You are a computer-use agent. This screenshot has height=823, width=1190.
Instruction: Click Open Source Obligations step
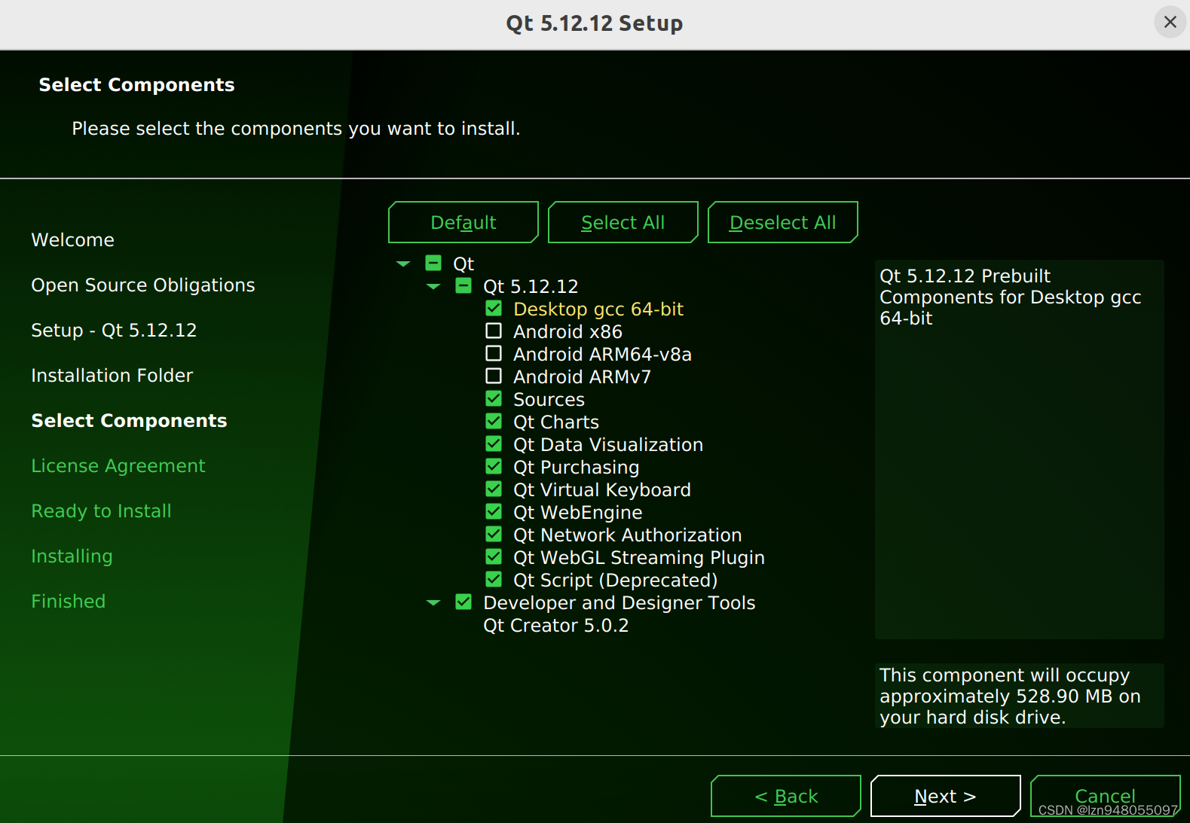pyautogui.click(x=143, y=285)
